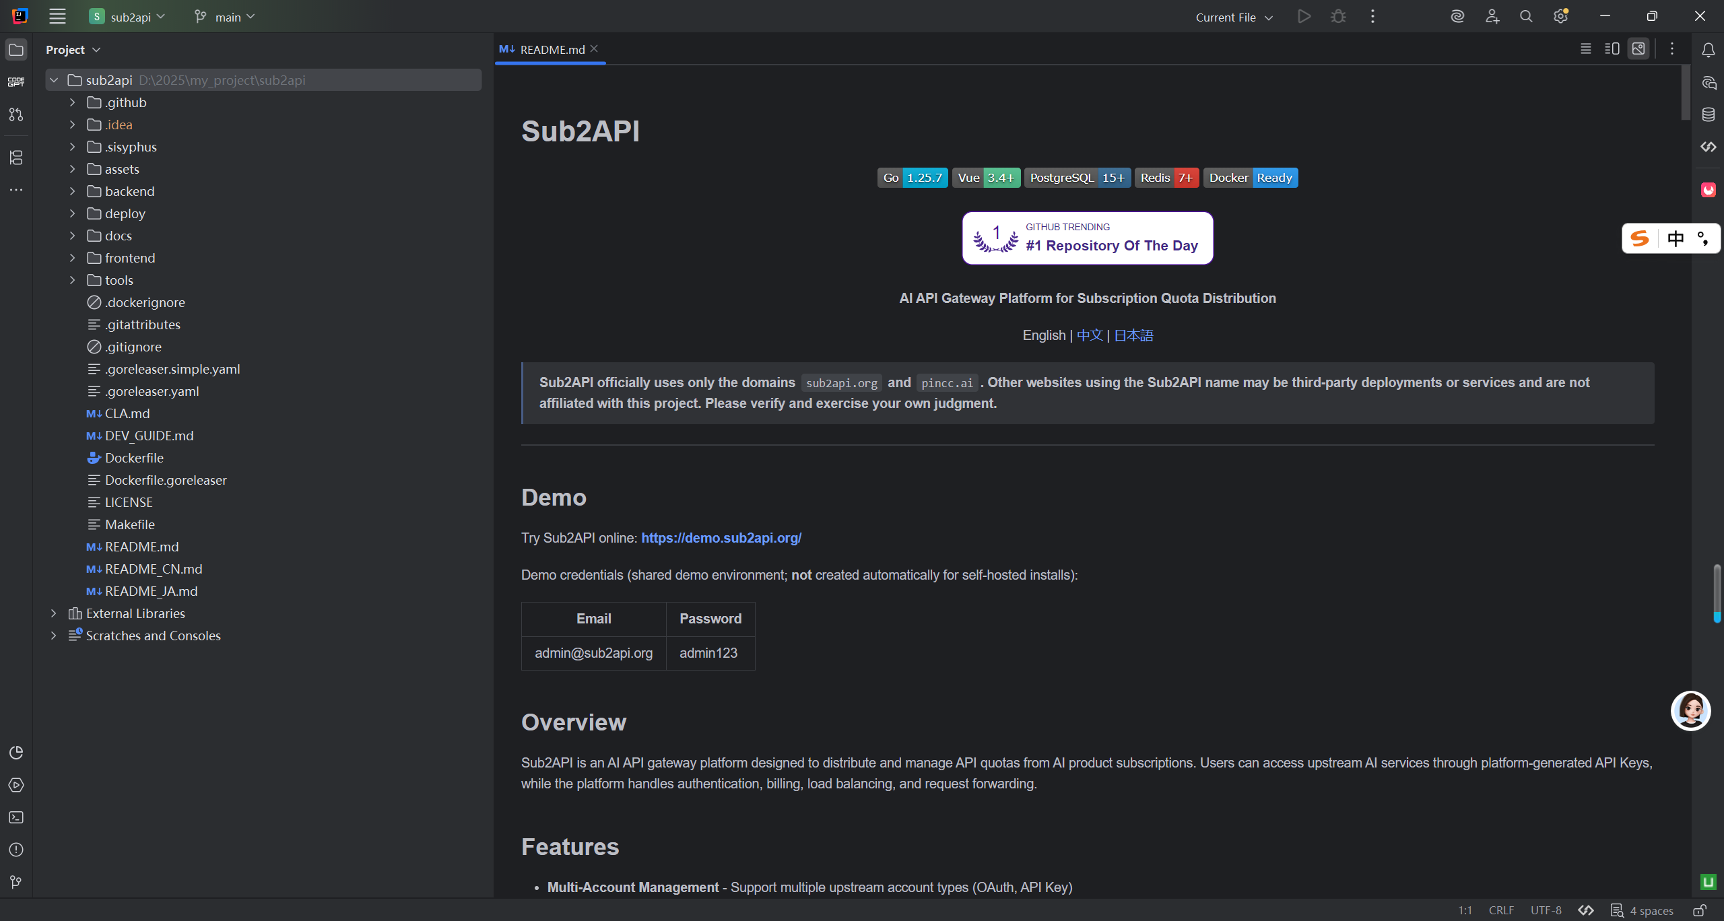Open the Database tool window
Screen dimensions: 1724x921
click(x=1709, y=114)
